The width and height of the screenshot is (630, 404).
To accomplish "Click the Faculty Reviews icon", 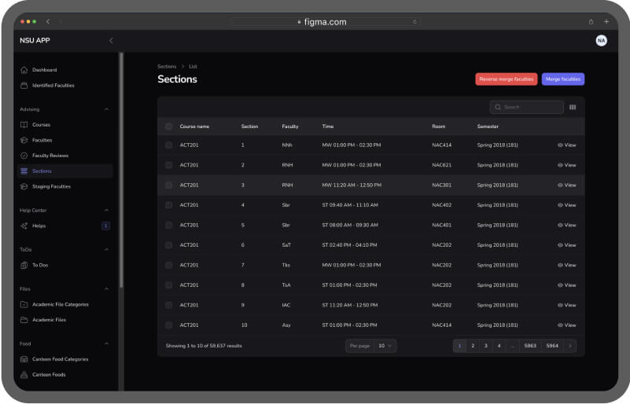I will 24,156.
